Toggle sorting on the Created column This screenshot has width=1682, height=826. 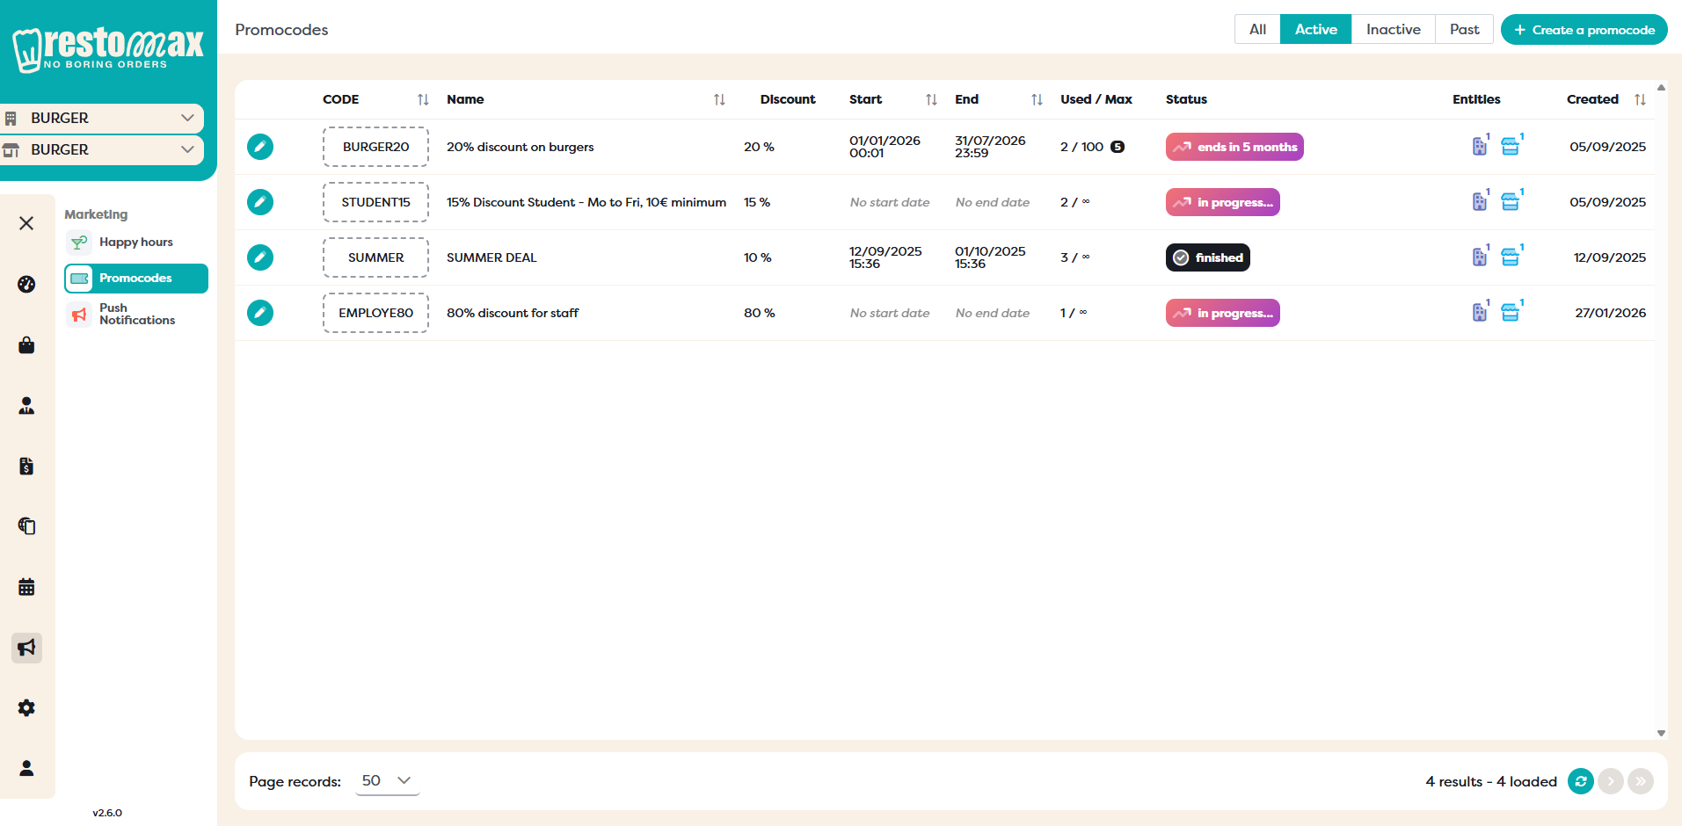click(x=1640, y=99)
